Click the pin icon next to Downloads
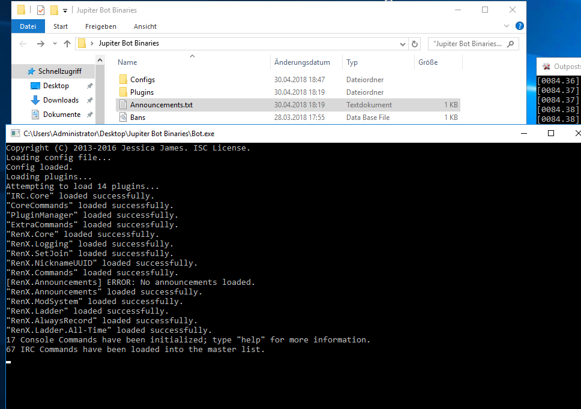Viewport: 581px width, 409px height. tap(89, 100)
